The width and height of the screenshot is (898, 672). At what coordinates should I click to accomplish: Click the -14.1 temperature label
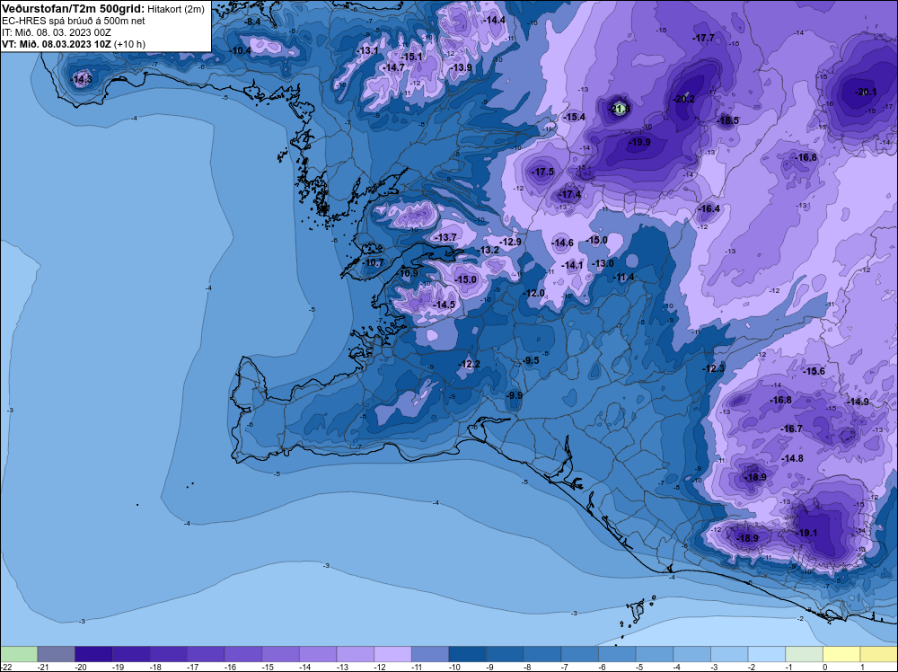coord(572,265)
